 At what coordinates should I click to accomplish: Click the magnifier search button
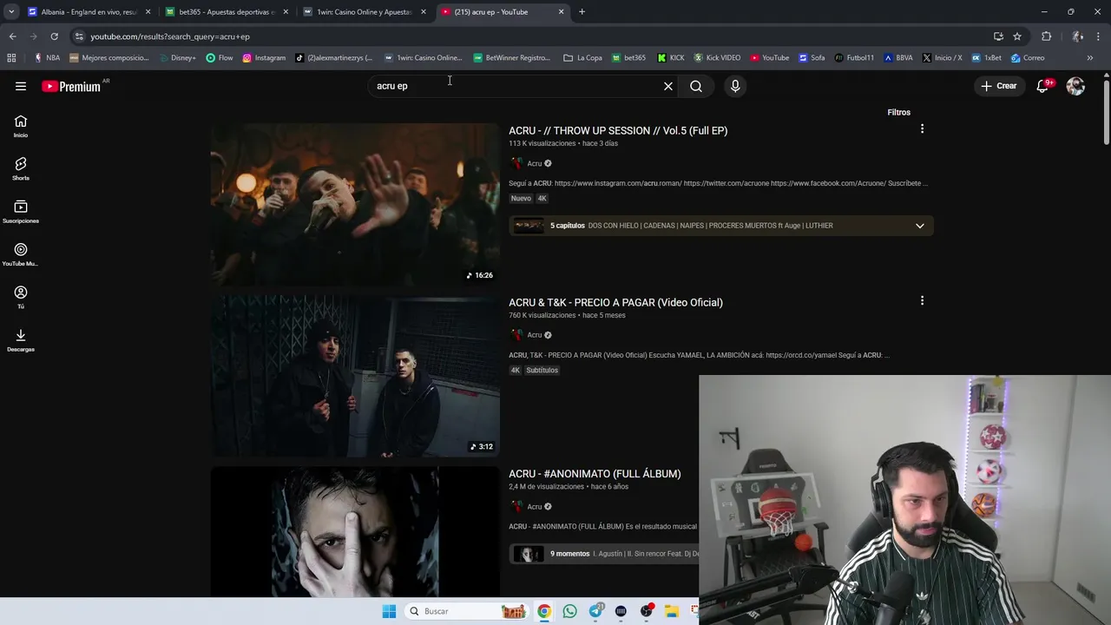point(696,86)
